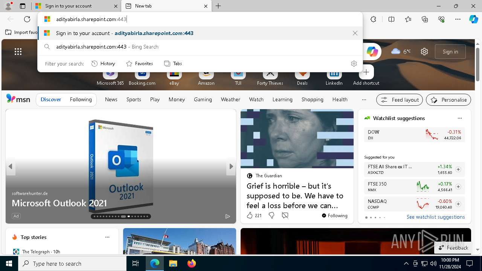This screenshot has width=482, height=271.
Task: Open new tab page settings gear
Action: point(424,52)
